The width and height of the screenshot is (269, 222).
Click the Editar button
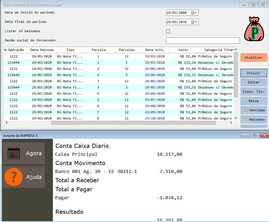[x=253, y=82]
